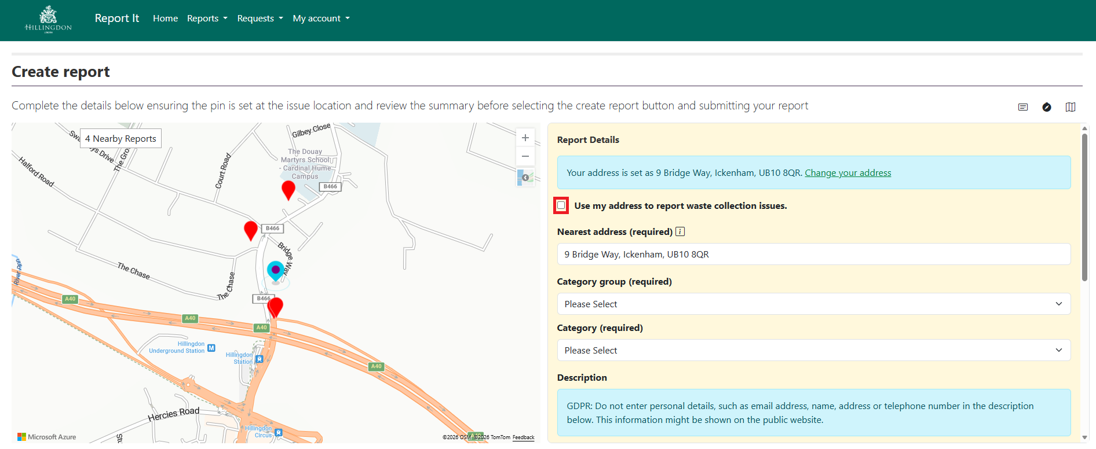Go to the Home page
Viewport: 1096px width, 449px height.
coord(165,19)
